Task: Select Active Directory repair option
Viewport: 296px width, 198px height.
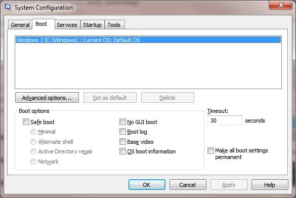Action: point(33,151)
